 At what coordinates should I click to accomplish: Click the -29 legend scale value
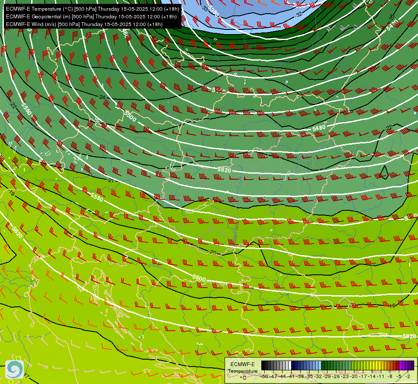tap(327, 376)
